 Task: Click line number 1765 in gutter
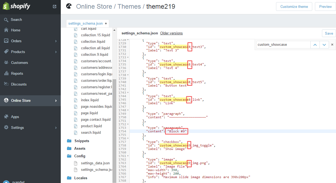(x=122, y=170)
